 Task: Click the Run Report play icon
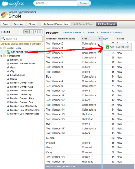[x=99, y=24]
